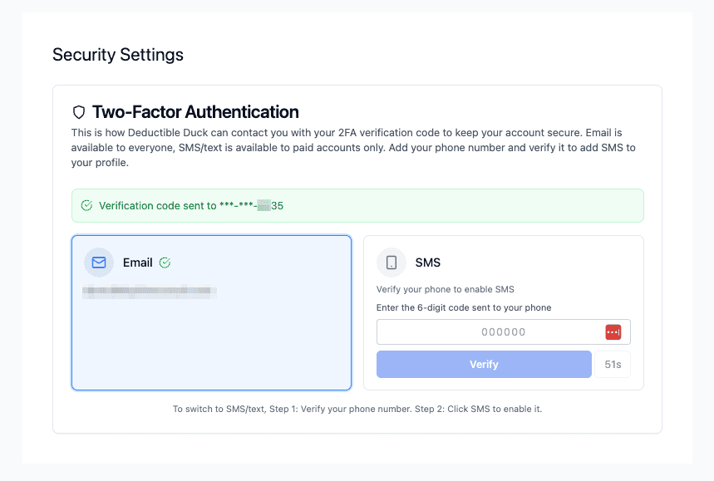Viewport: 714px width, 481px height.
Task: Click "Verify your phone to enable SMS" text
Action: pyautogui.click(x=446, y=289)
